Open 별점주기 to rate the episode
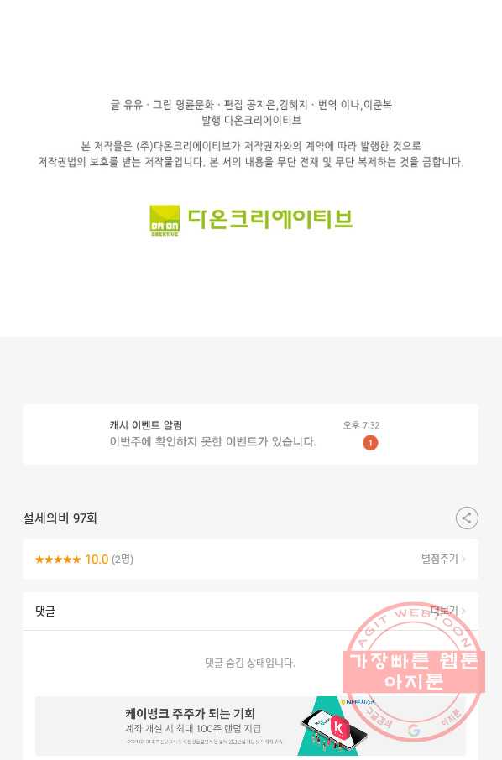The image size is (502, 760). (440, 559)
